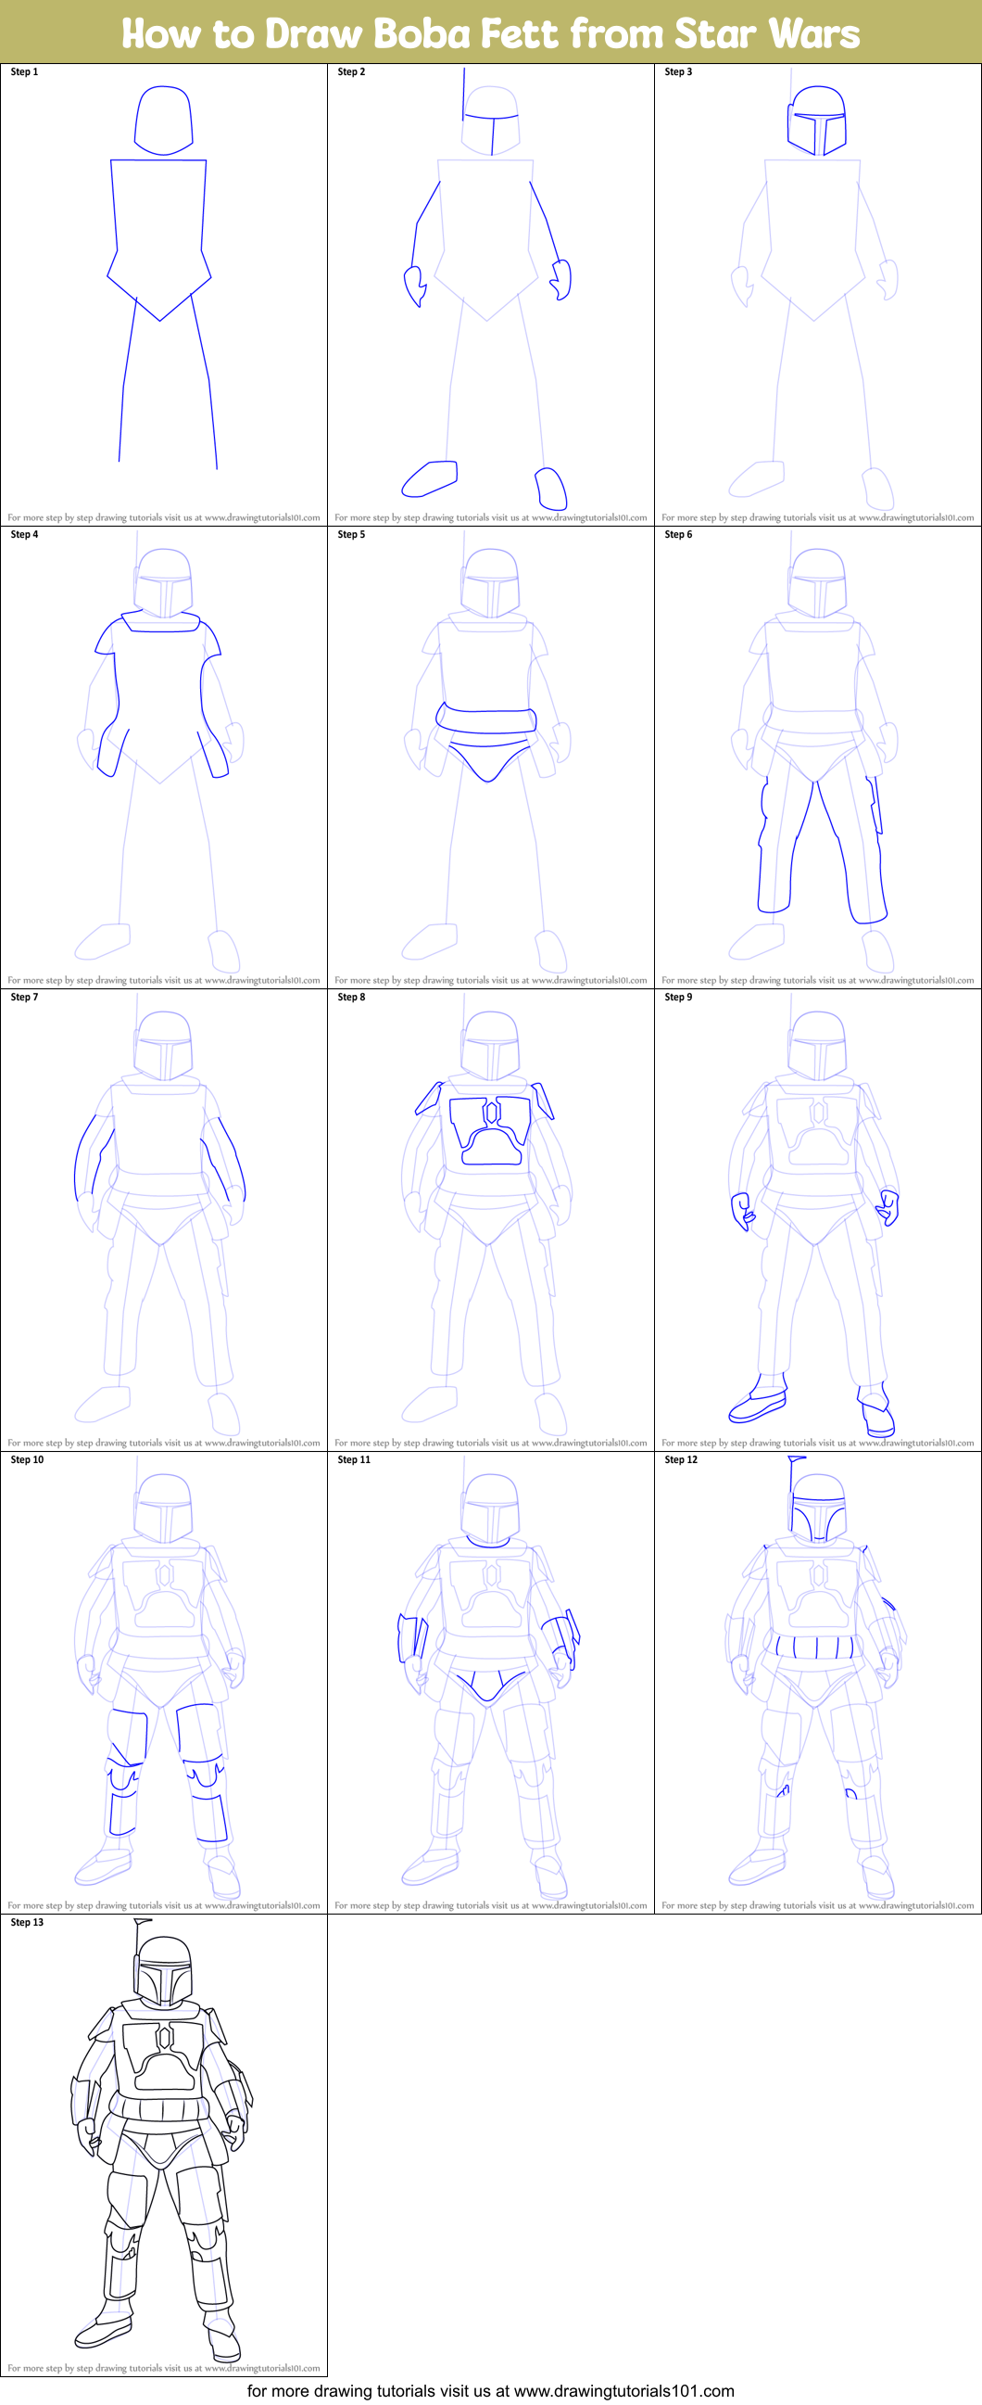The width and height of the screenshot is (982, 2405).
Task: Click the Step 12 drawing panel
Action: [x=818, y=1683]
